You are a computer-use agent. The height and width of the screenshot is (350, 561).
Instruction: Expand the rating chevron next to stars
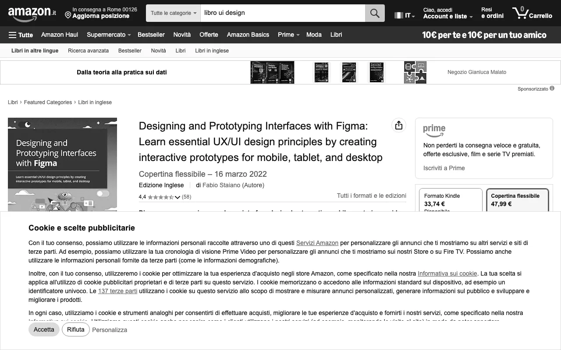(x=178, y=197)
